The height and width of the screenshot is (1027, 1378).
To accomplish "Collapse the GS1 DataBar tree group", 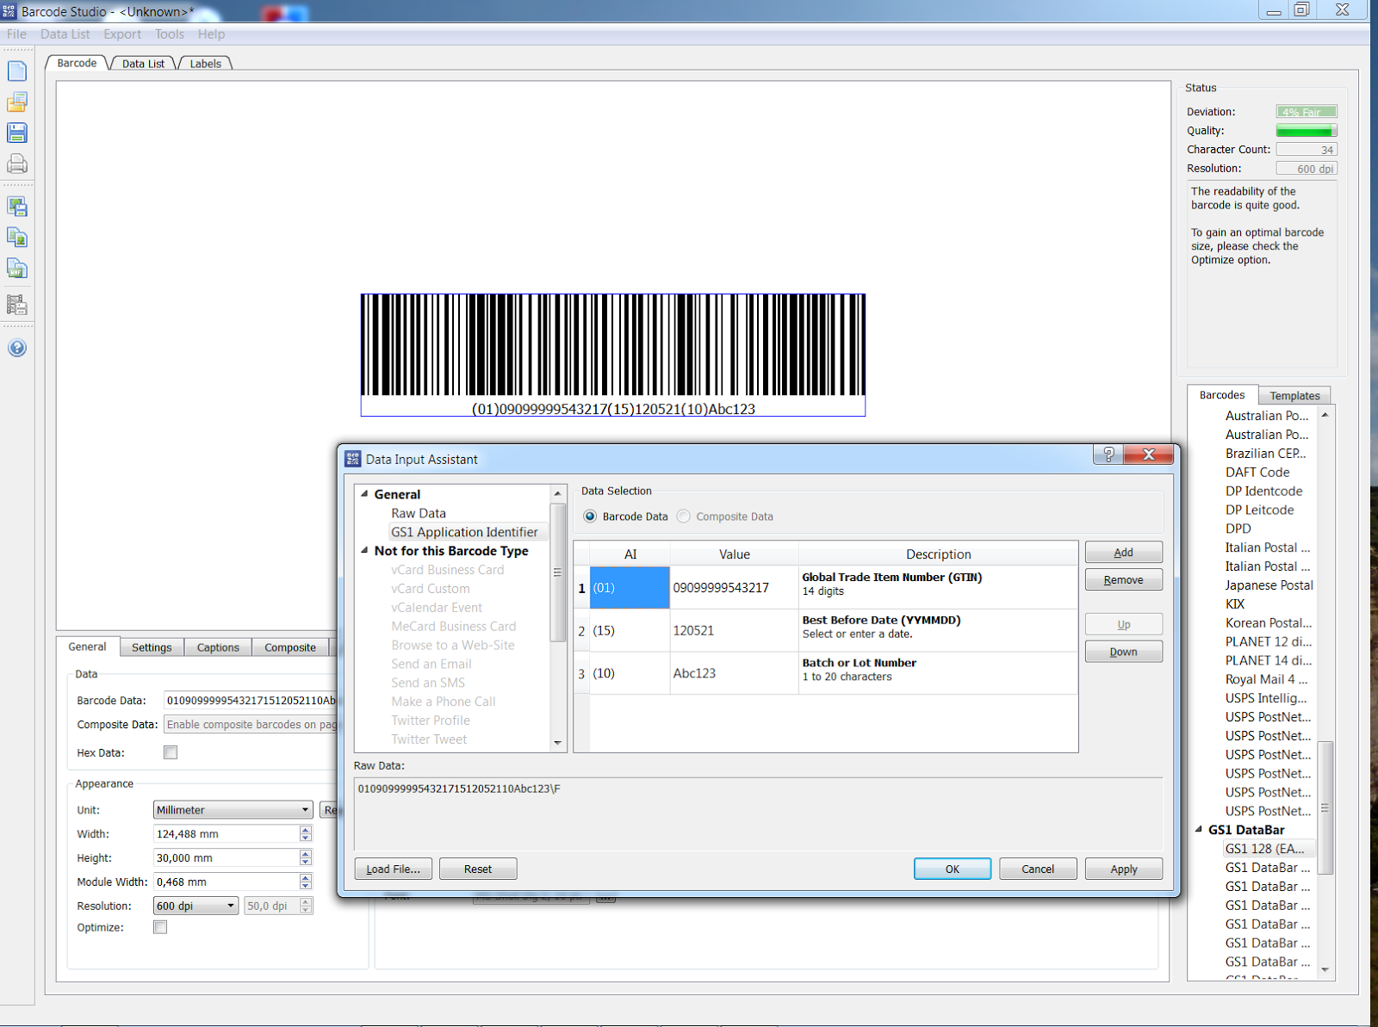I will click(x=1198, y=829).
